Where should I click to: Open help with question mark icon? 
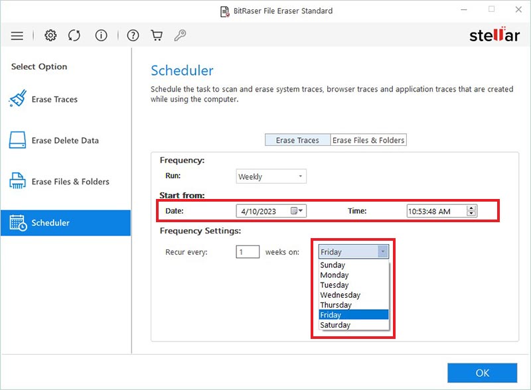133,35
